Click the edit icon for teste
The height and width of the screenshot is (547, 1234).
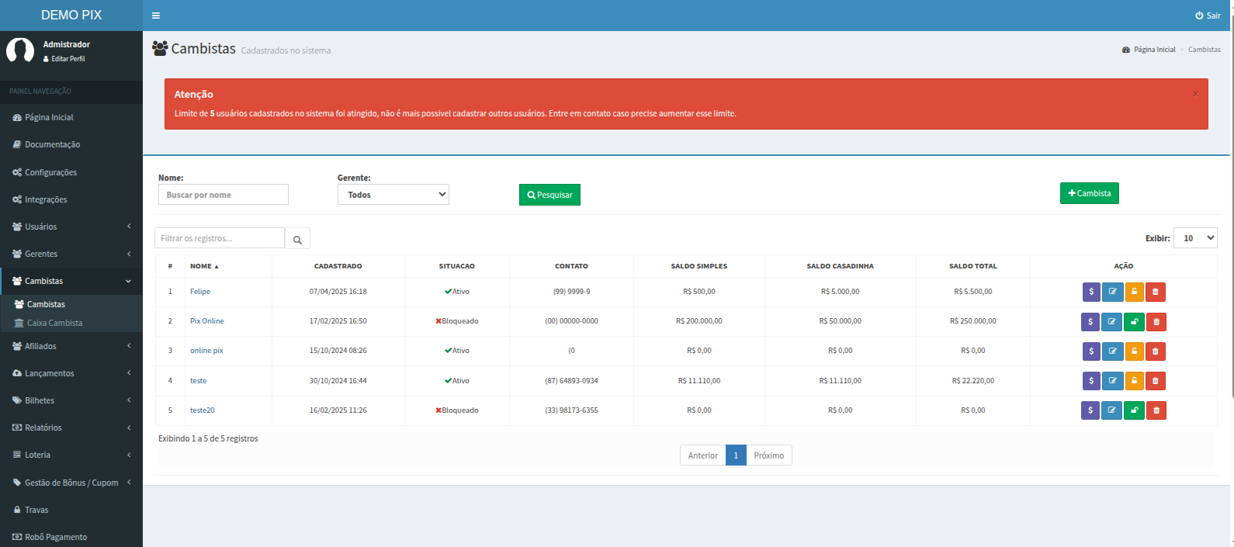pyautogui.click(x=1112, y=381)
